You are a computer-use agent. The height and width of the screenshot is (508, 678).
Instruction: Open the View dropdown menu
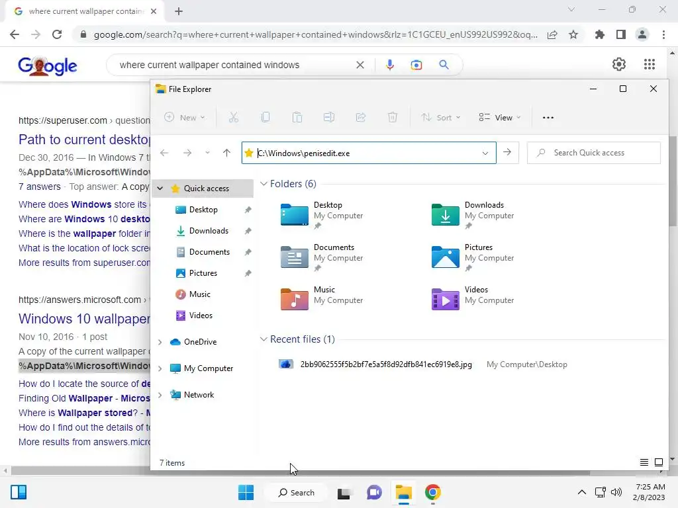coord(499,118)
